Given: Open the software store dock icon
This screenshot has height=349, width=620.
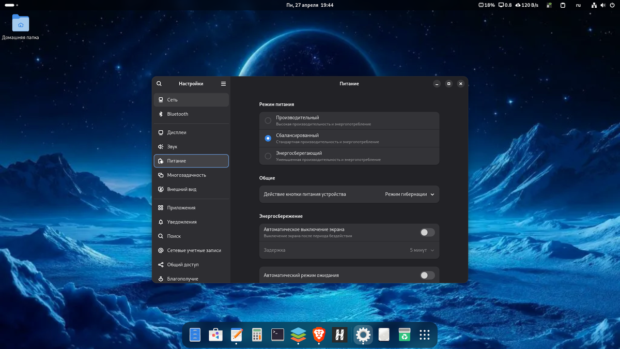Looking at the screenshot, I should tap(215, 335).
